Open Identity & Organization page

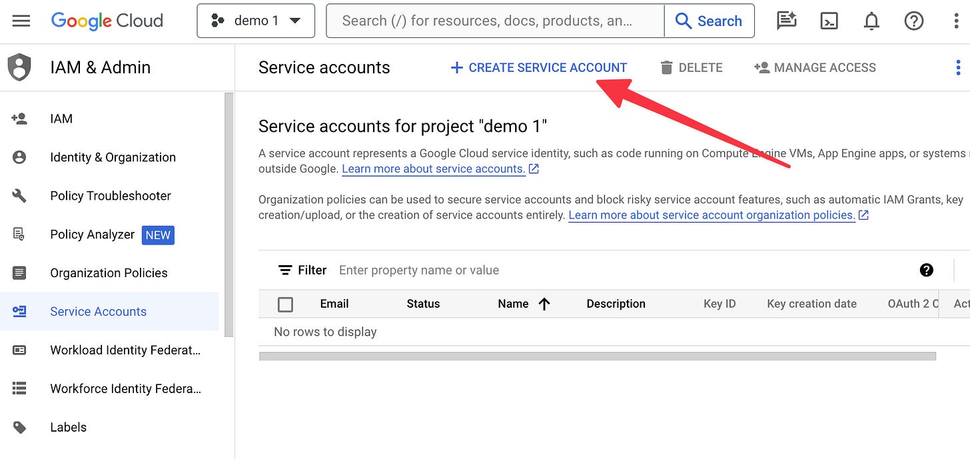109,157
